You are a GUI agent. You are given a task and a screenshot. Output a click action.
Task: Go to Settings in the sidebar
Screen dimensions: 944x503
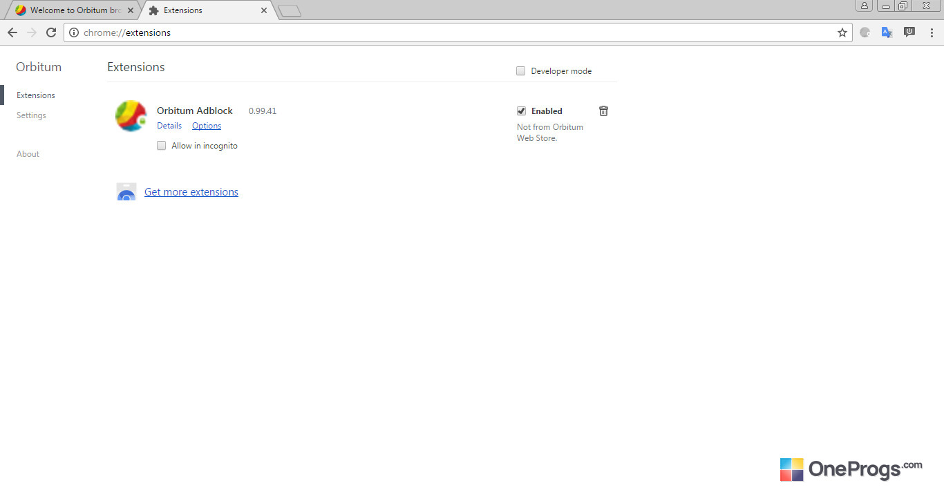click(x=31, y=115)
